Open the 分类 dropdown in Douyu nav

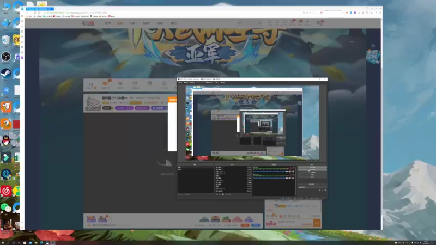(133, 23)
